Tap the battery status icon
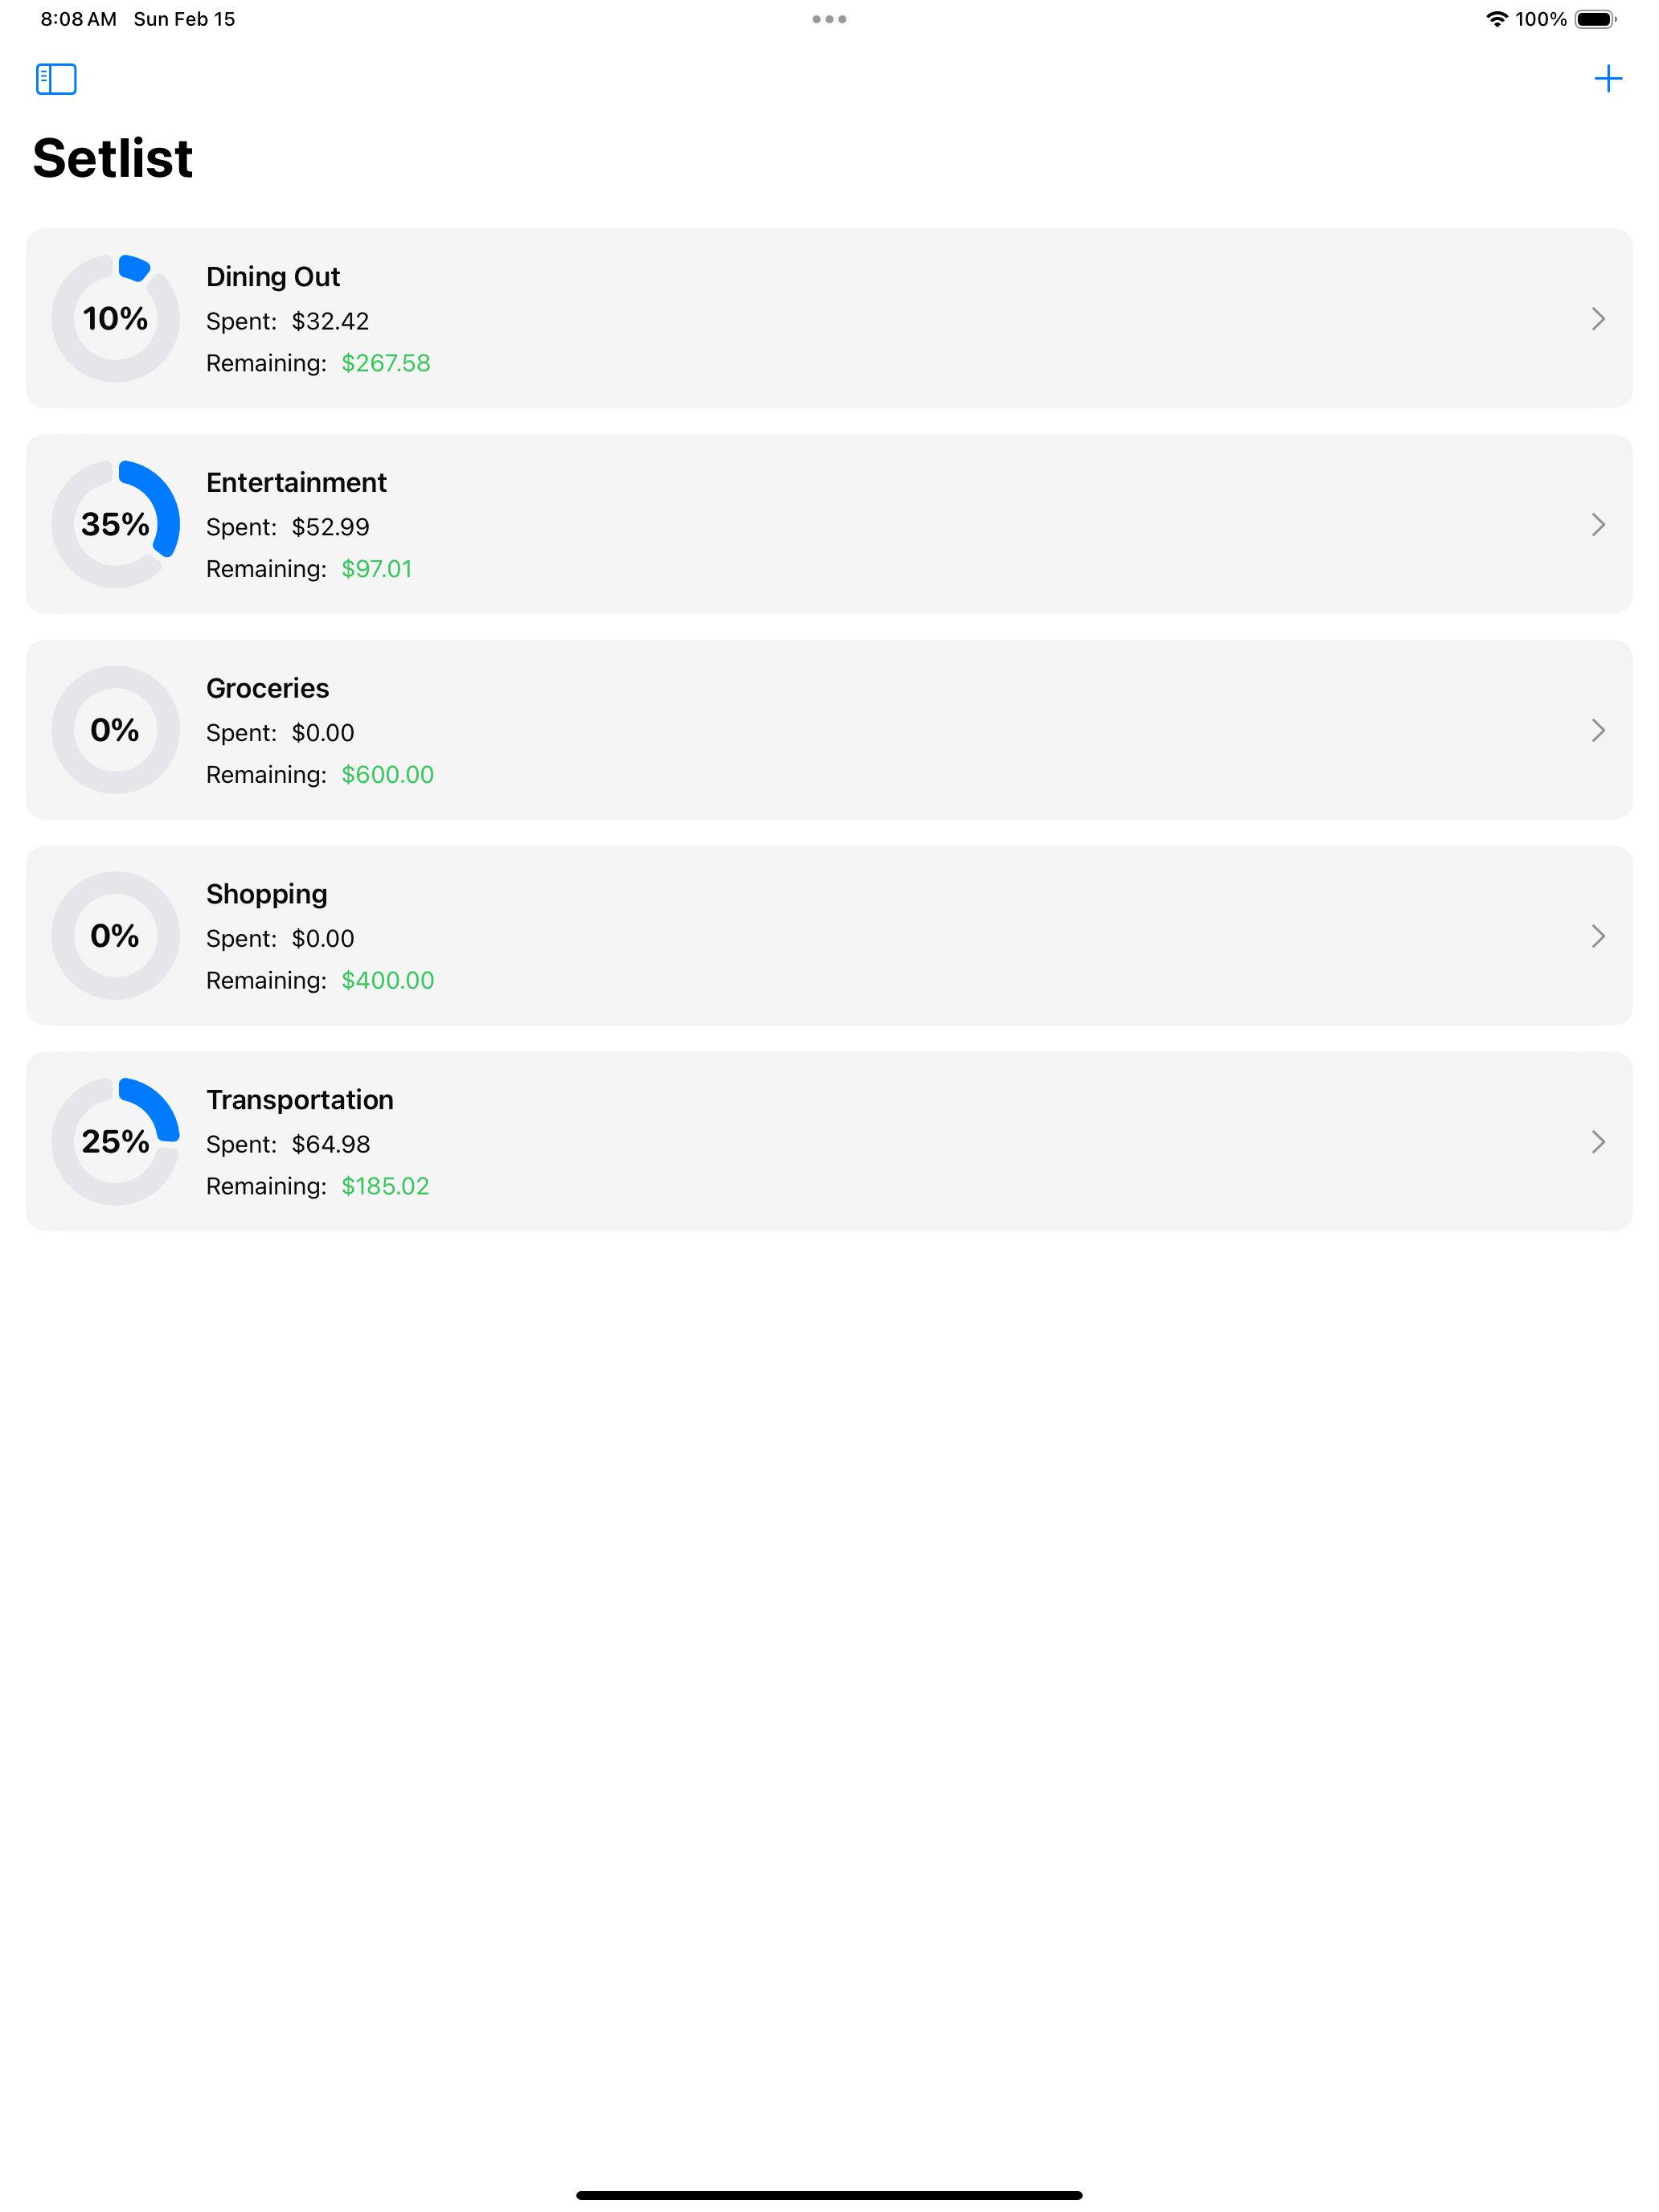Image resolution: width=1659 pixels, height=2212 pixels. (x=1595, y=19)
